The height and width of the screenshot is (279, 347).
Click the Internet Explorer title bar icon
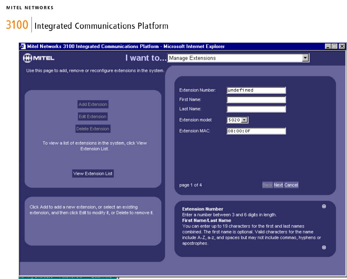(23, 46)
